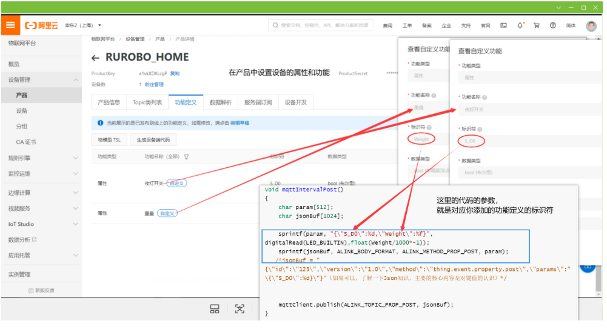Click 设备管理 in the breadcrumb
This screenshot has height=332, width=607.
coord(135,39)
